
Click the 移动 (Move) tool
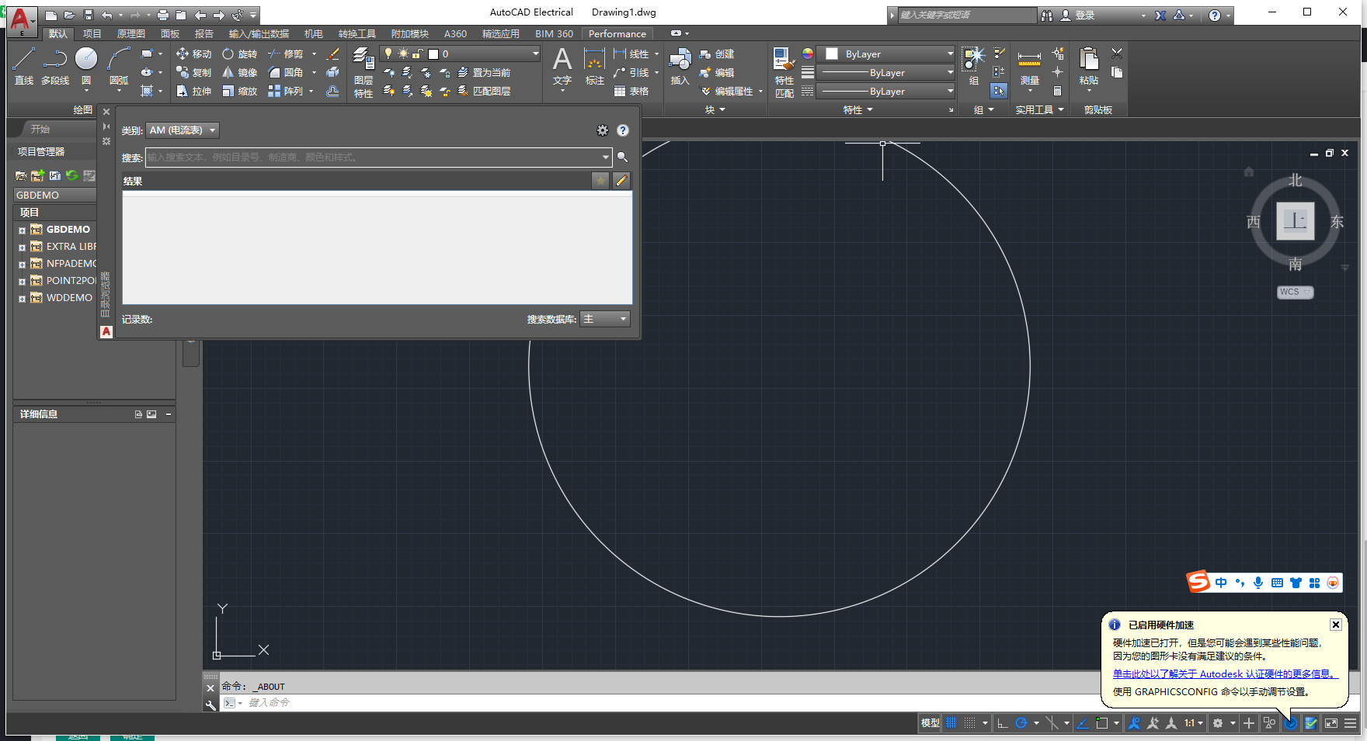[193, 54]
